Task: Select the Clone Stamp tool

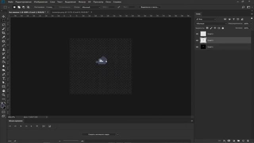Action: click(x=4, y=49)
